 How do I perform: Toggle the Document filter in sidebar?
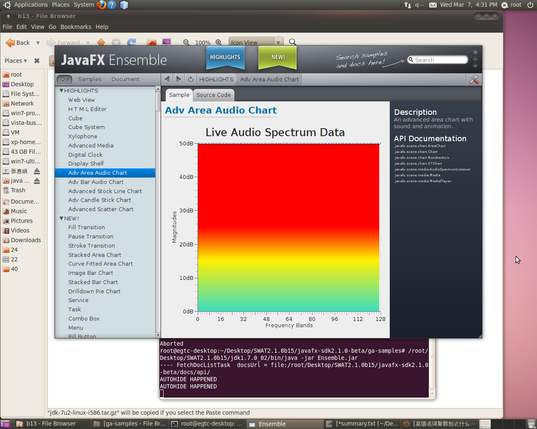tap(125, 79)
